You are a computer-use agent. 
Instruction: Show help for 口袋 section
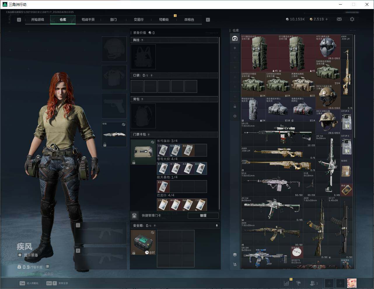coord(151,75)
